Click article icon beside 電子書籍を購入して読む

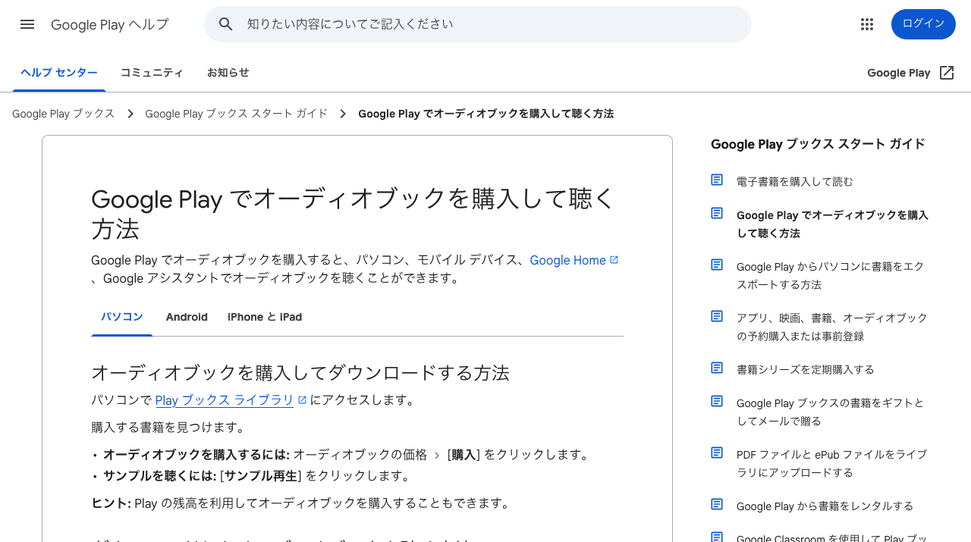(717, 180)
